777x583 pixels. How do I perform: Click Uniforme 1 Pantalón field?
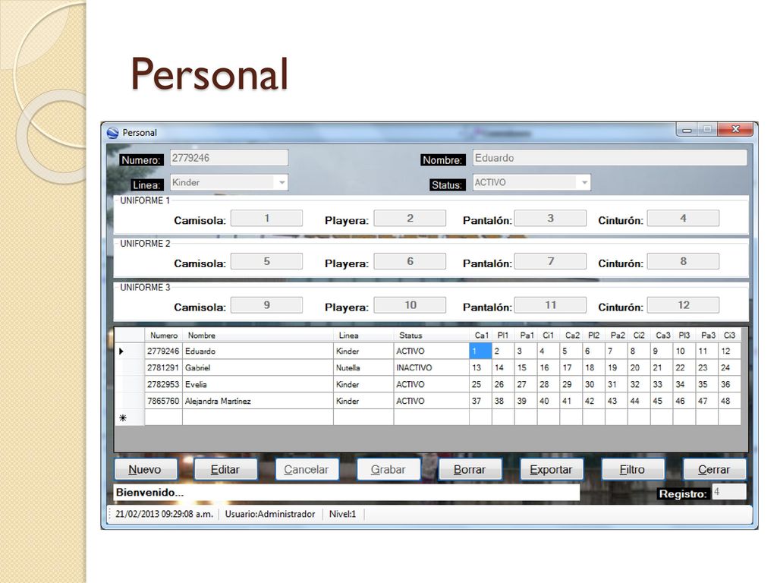(x=550, y=218)
